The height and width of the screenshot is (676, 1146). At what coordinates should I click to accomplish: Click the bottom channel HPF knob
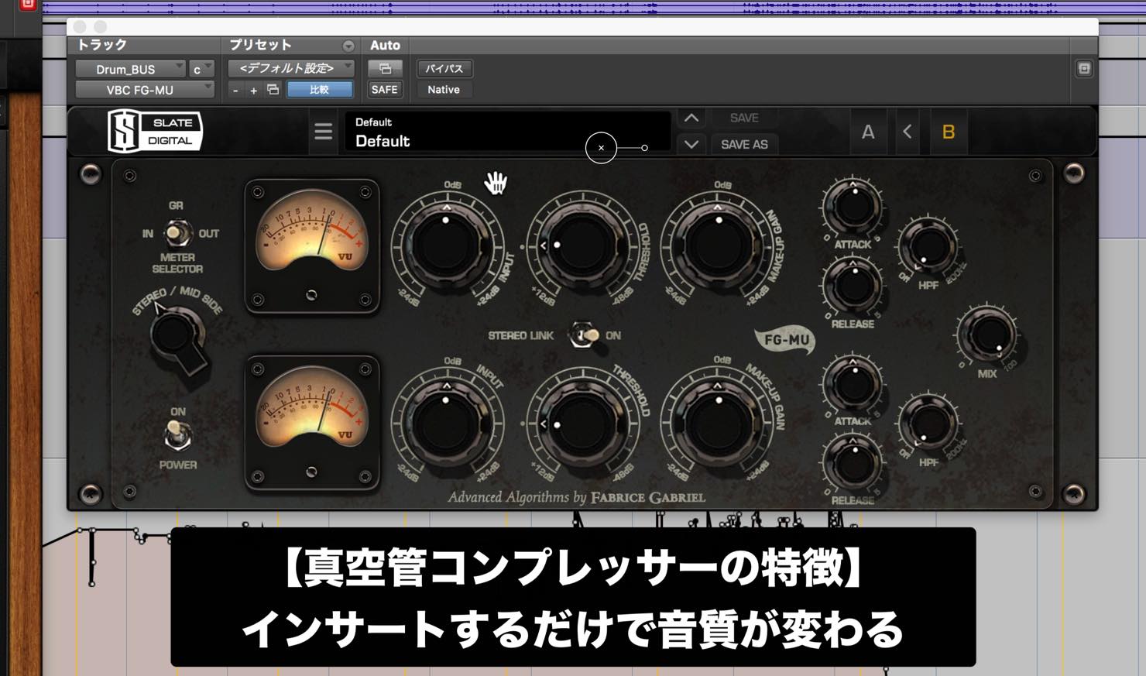(928, 424)
